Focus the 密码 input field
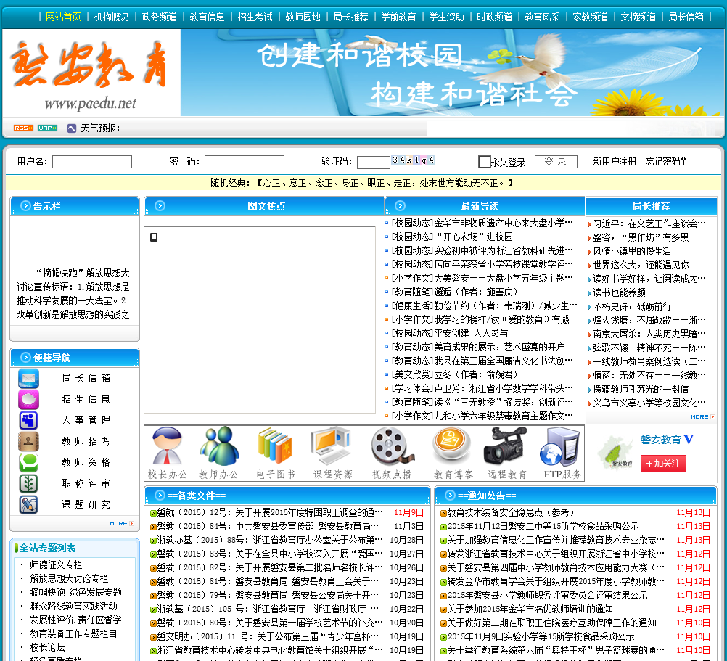Viewport: 727px width, 661px height. 245,162
